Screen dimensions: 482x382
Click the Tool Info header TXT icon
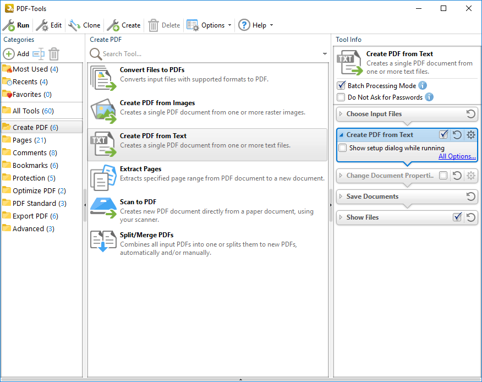pos(350,63)
